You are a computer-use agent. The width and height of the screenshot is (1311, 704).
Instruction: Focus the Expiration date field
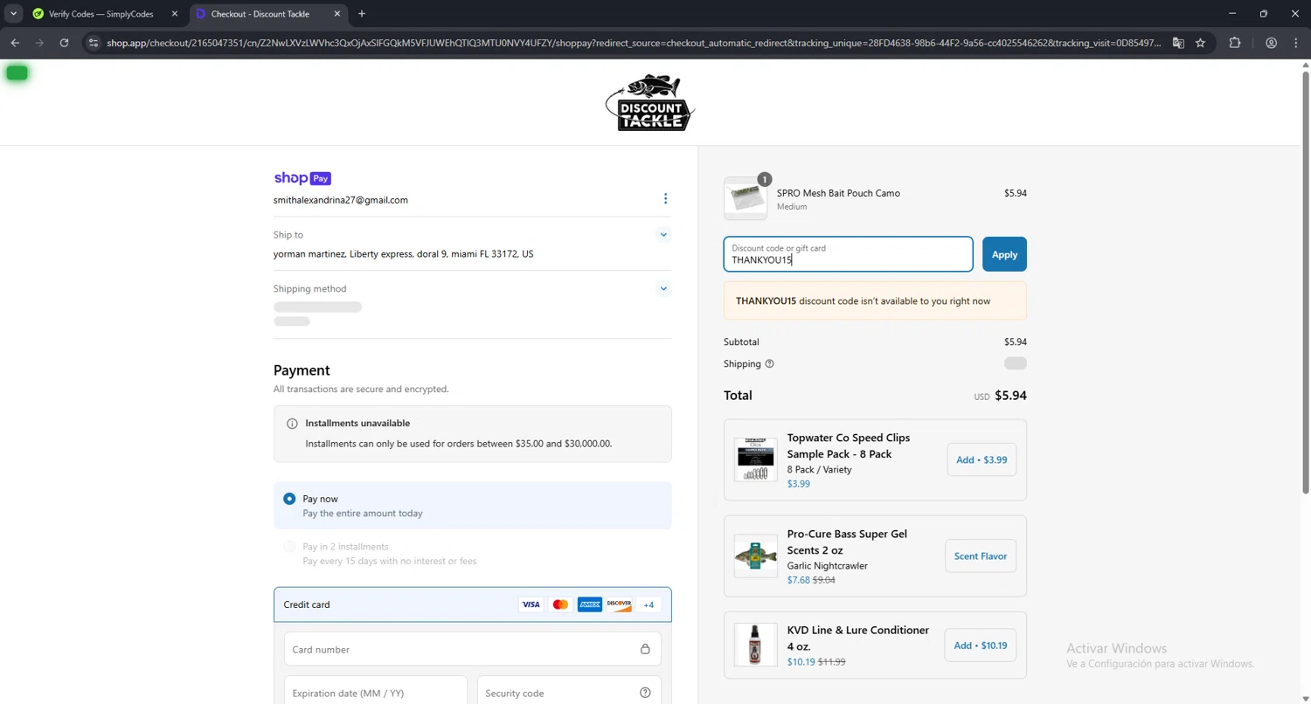coord(376,693)
